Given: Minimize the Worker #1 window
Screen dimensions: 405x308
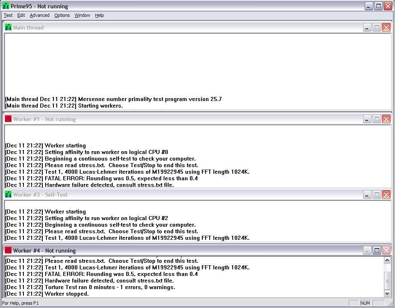Looking at the screenshot, I should point(367,119).
